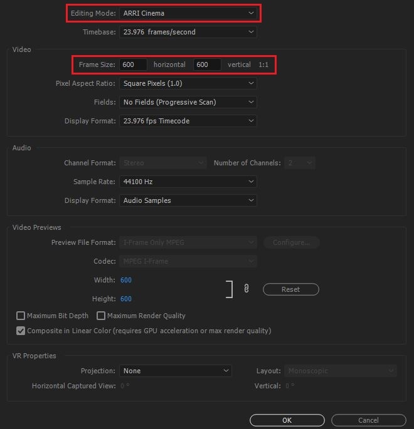The height and width of the screenshot is (429, 414).
Task: Click the vertical frame size field
Action: (x=207, y=65)
